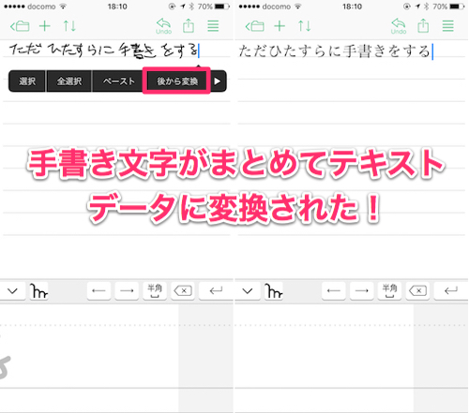Add new note with plus icon, left screen

(x=45, y=26)
